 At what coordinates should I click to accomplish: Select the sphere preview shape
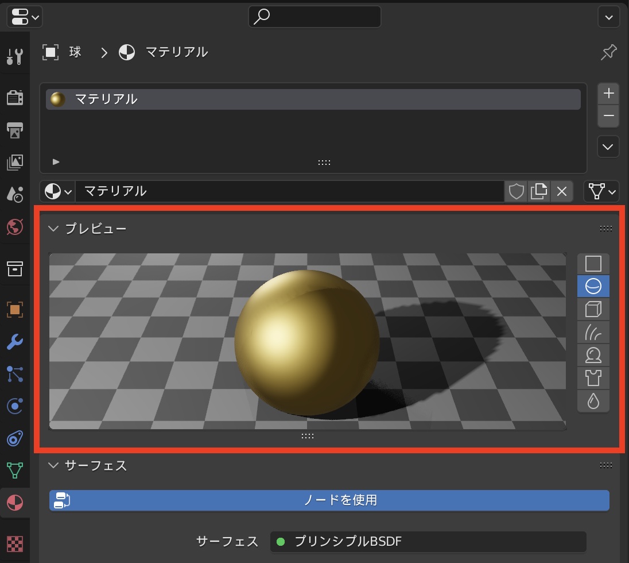point(593,286)
